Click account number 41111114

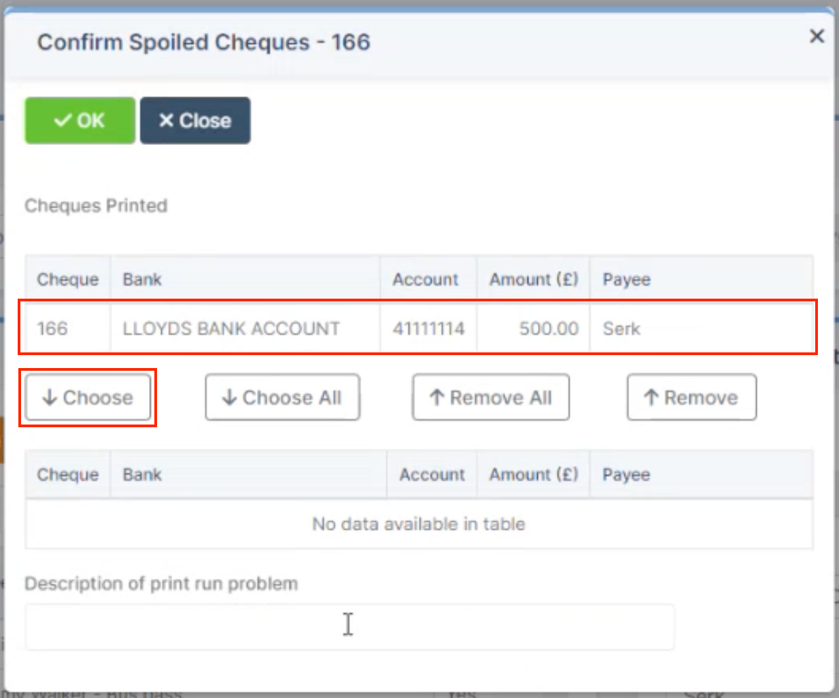(x=429, y=329)
